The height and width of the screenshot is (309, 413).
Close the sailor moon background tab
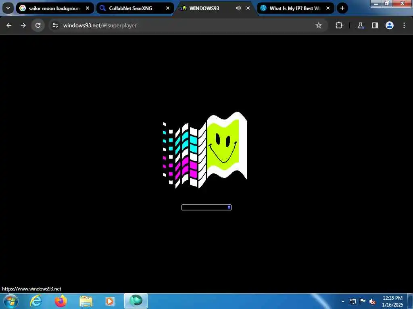[x=88, y=8]
